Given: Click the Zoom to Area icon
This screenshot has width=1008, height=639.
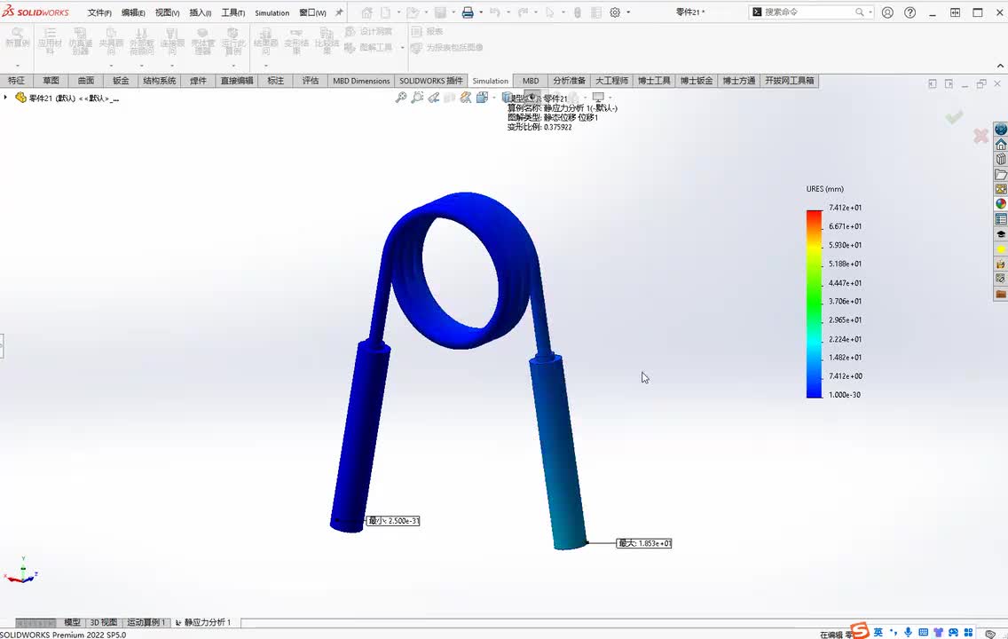Looking at the screenshot, I should 417,97.
